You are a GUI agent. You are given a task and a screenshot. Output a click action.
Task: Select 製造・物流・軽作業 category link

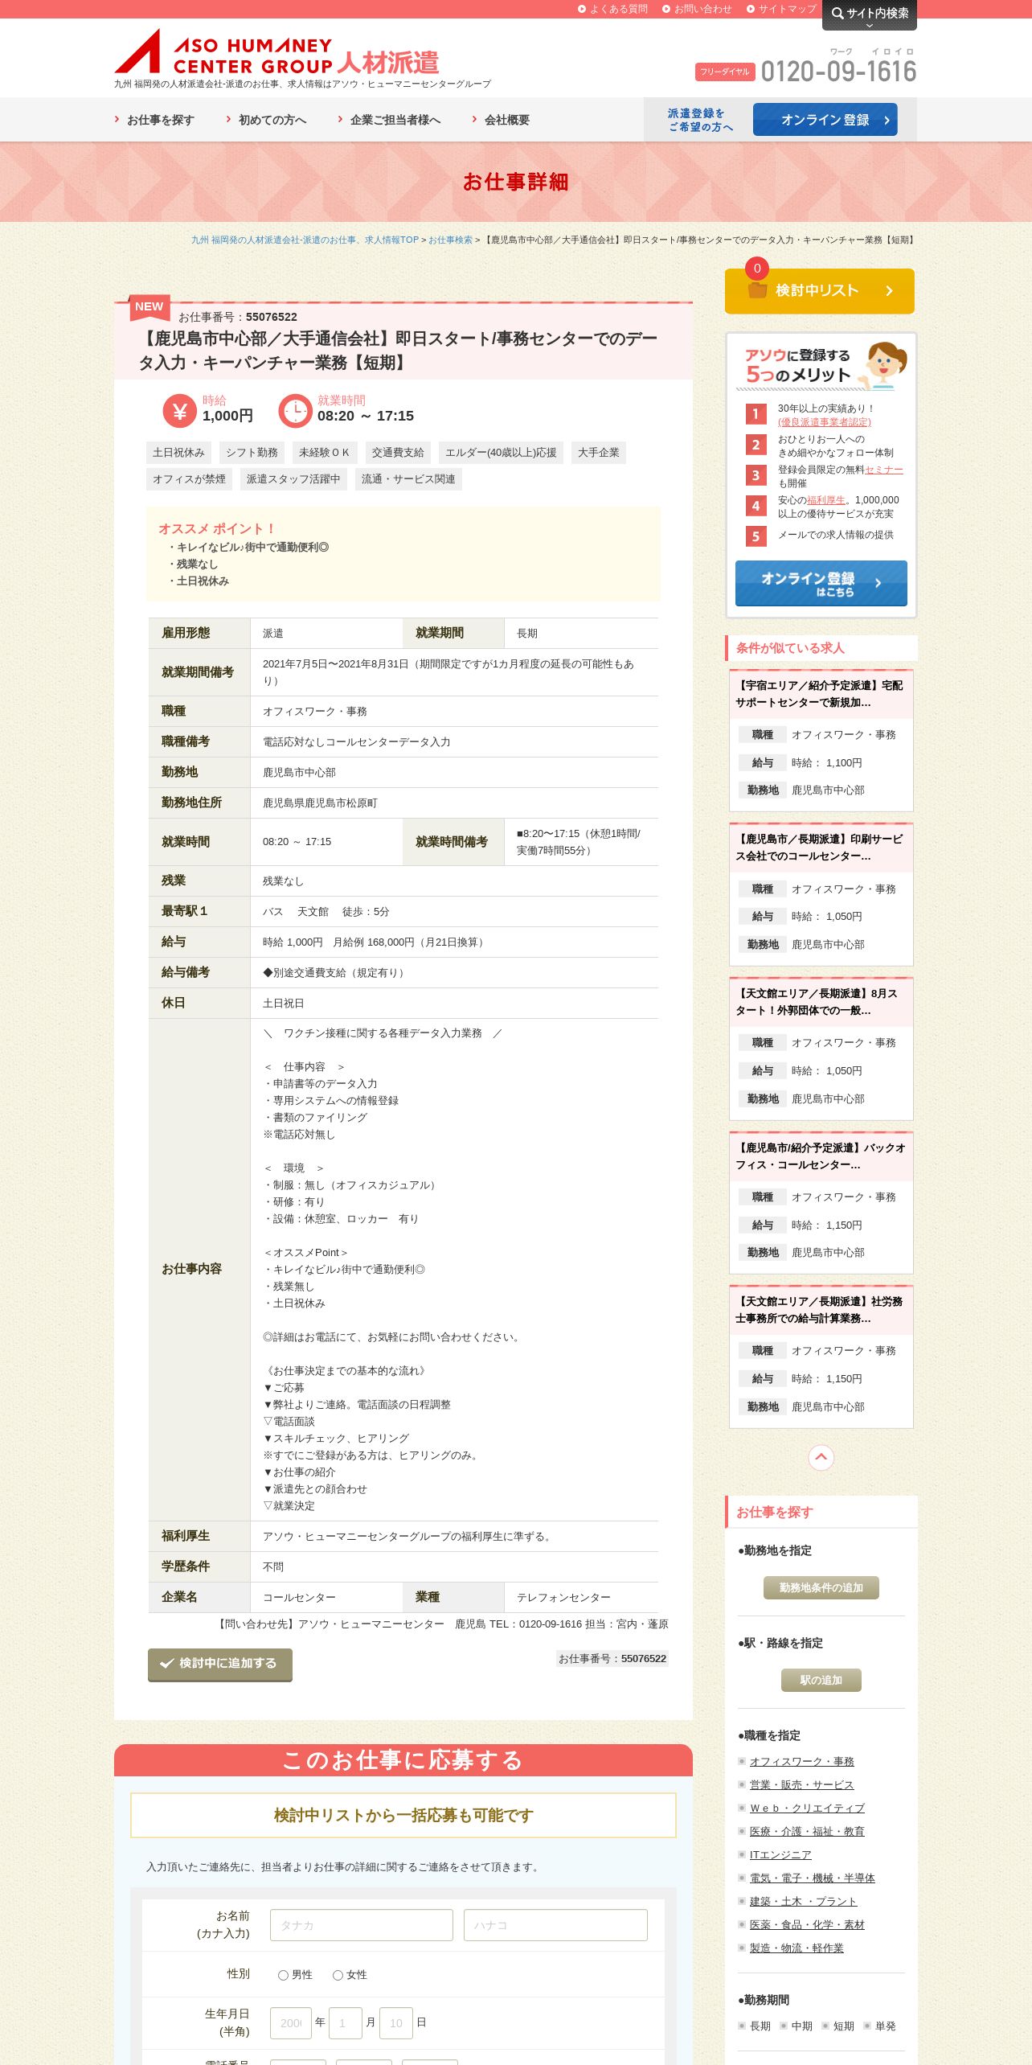[797, 1948]
